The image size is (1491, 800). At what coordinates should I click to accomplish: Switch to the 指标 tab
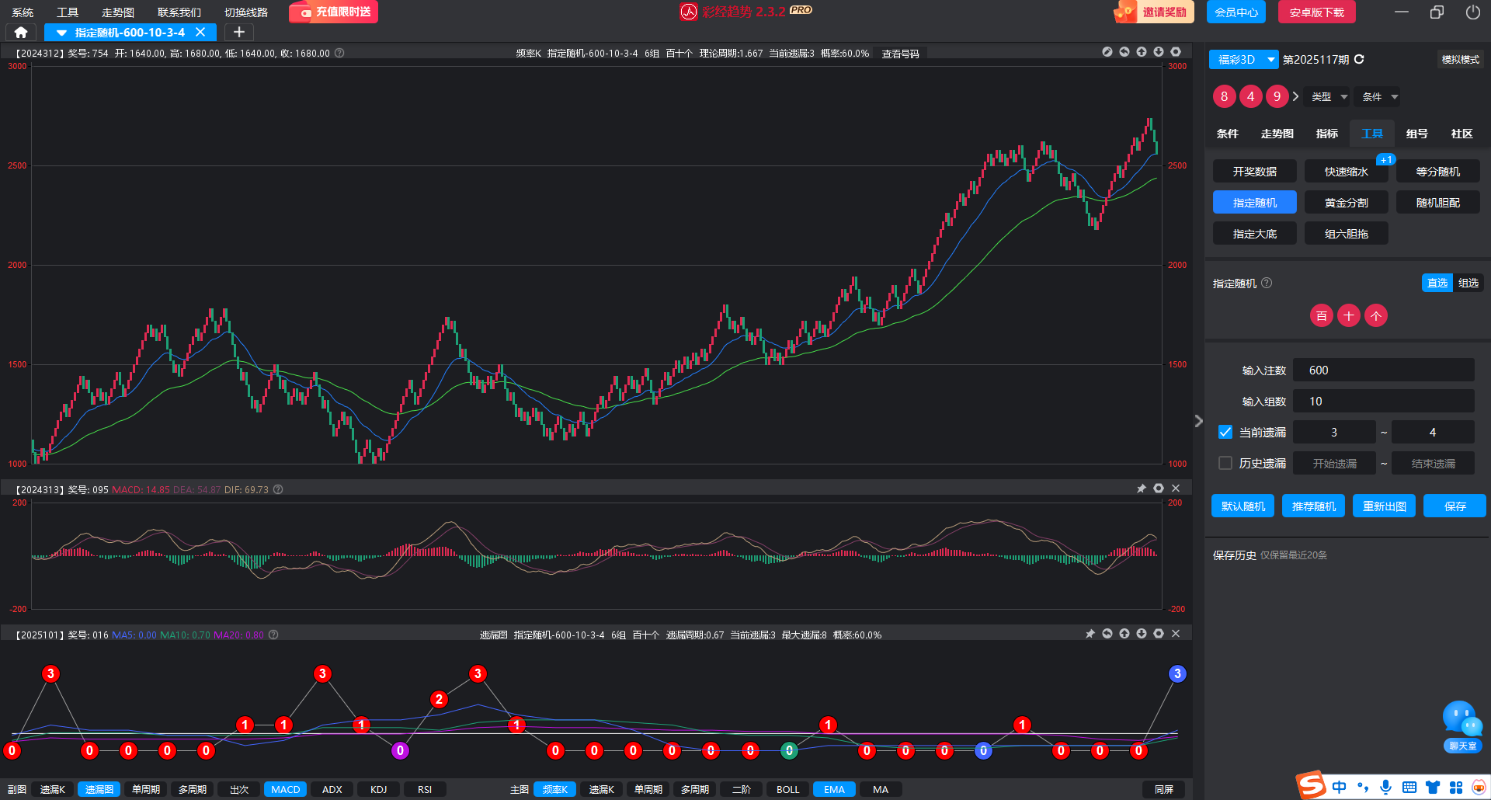click(x=1326, y=134)
